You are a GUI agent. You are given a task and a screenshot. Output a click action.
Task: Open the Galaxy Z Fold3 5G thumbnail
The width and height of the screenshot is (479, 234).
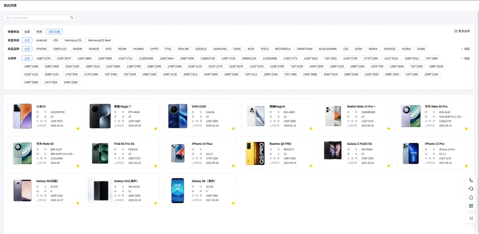point(333,150)
